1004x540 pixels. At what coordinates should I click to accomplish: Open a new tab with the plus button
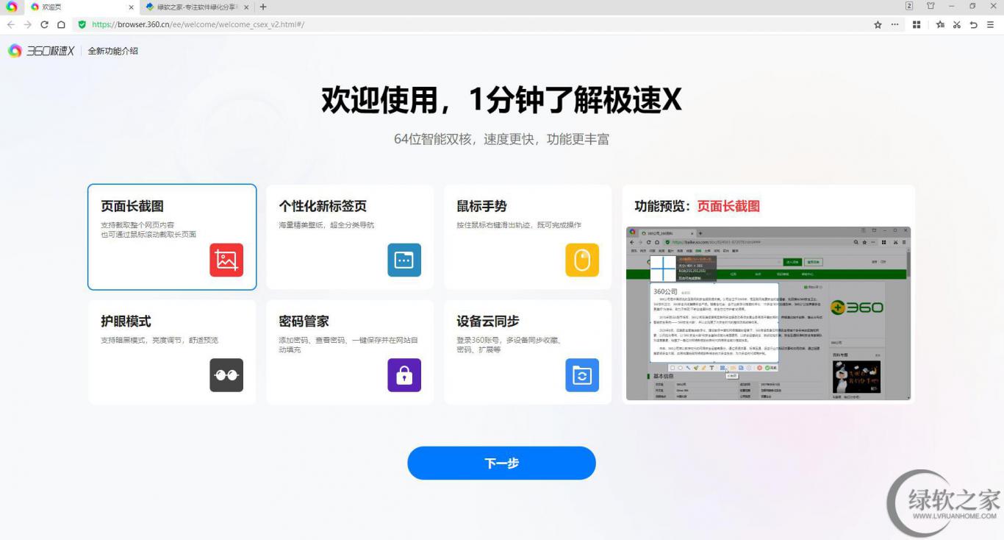pyautogui.click(x=263, y=7)
